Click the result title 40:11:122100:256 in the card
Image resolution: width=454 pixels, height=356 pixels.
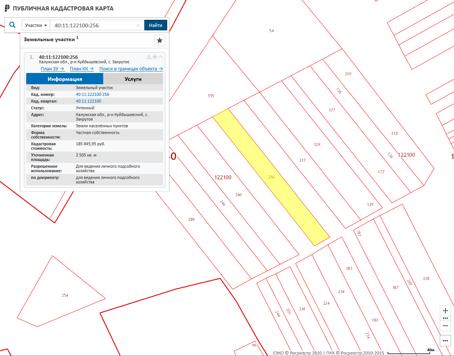coord(58,57)
